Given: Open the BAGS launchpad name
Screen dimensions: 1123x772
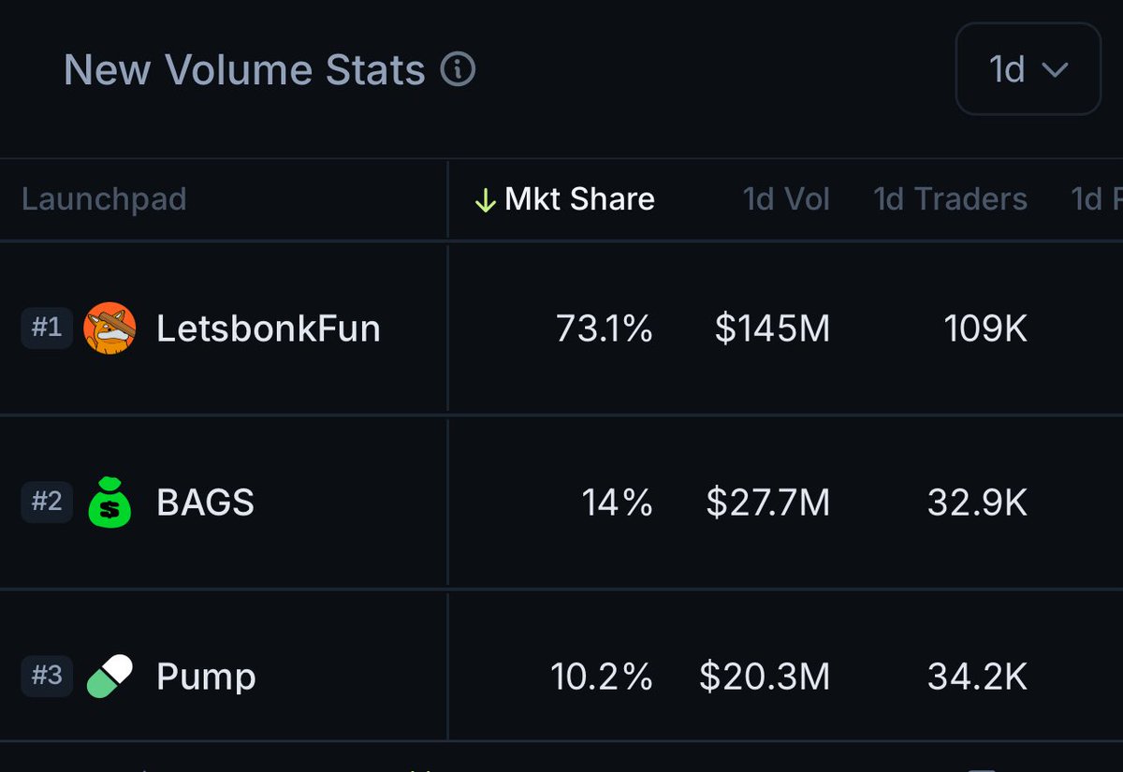Looking at the screenshot, I should [x=205, y=503].
